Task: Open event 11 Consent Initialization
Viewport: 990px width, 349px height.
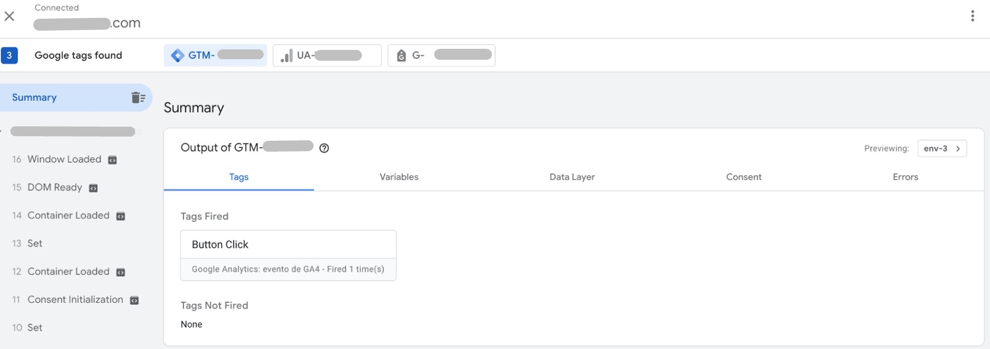Action: pos(75,300)
